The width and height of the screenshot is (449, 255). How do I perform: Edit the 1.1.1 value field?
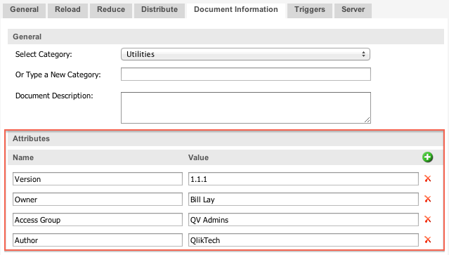[304, 179]
